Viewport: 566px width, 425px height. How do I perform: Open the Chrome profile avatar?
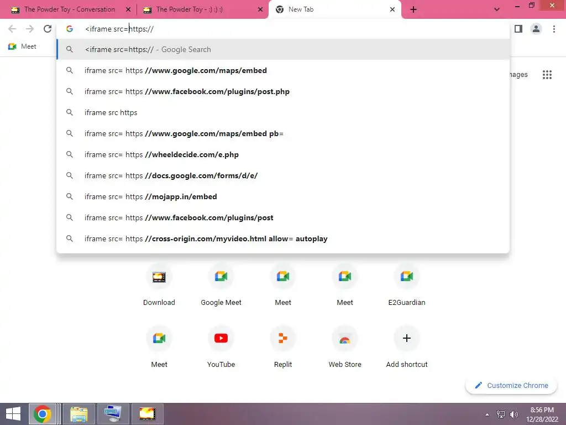[536, 29]
